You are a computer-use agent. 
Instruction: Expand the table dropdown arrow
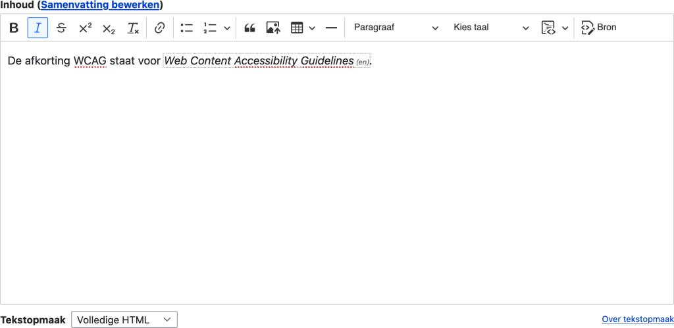pos(313,28)
